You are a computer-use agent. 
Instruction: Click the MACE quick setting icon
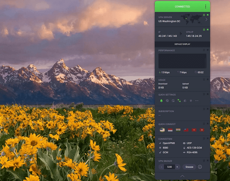click(x=167, y=101)
